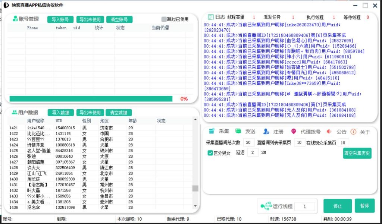This screenshot has height=224, width=382.
Task: Click the 日志 log document icon
Action: tap(211, 17)
